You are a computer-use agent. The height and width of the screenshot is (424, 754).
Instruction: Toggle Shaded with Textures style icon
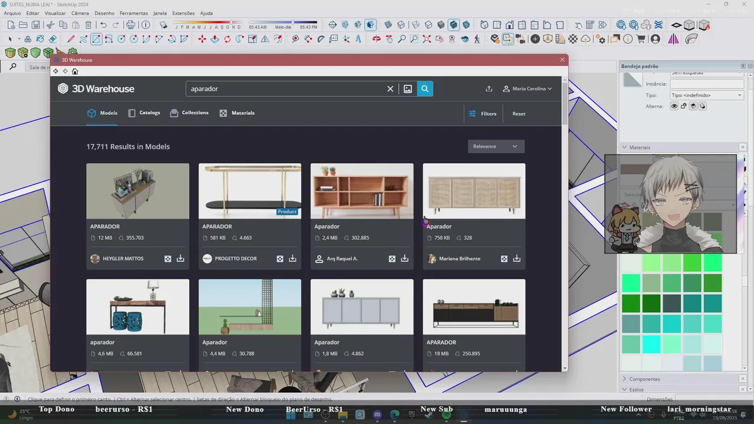coord(454,25)
